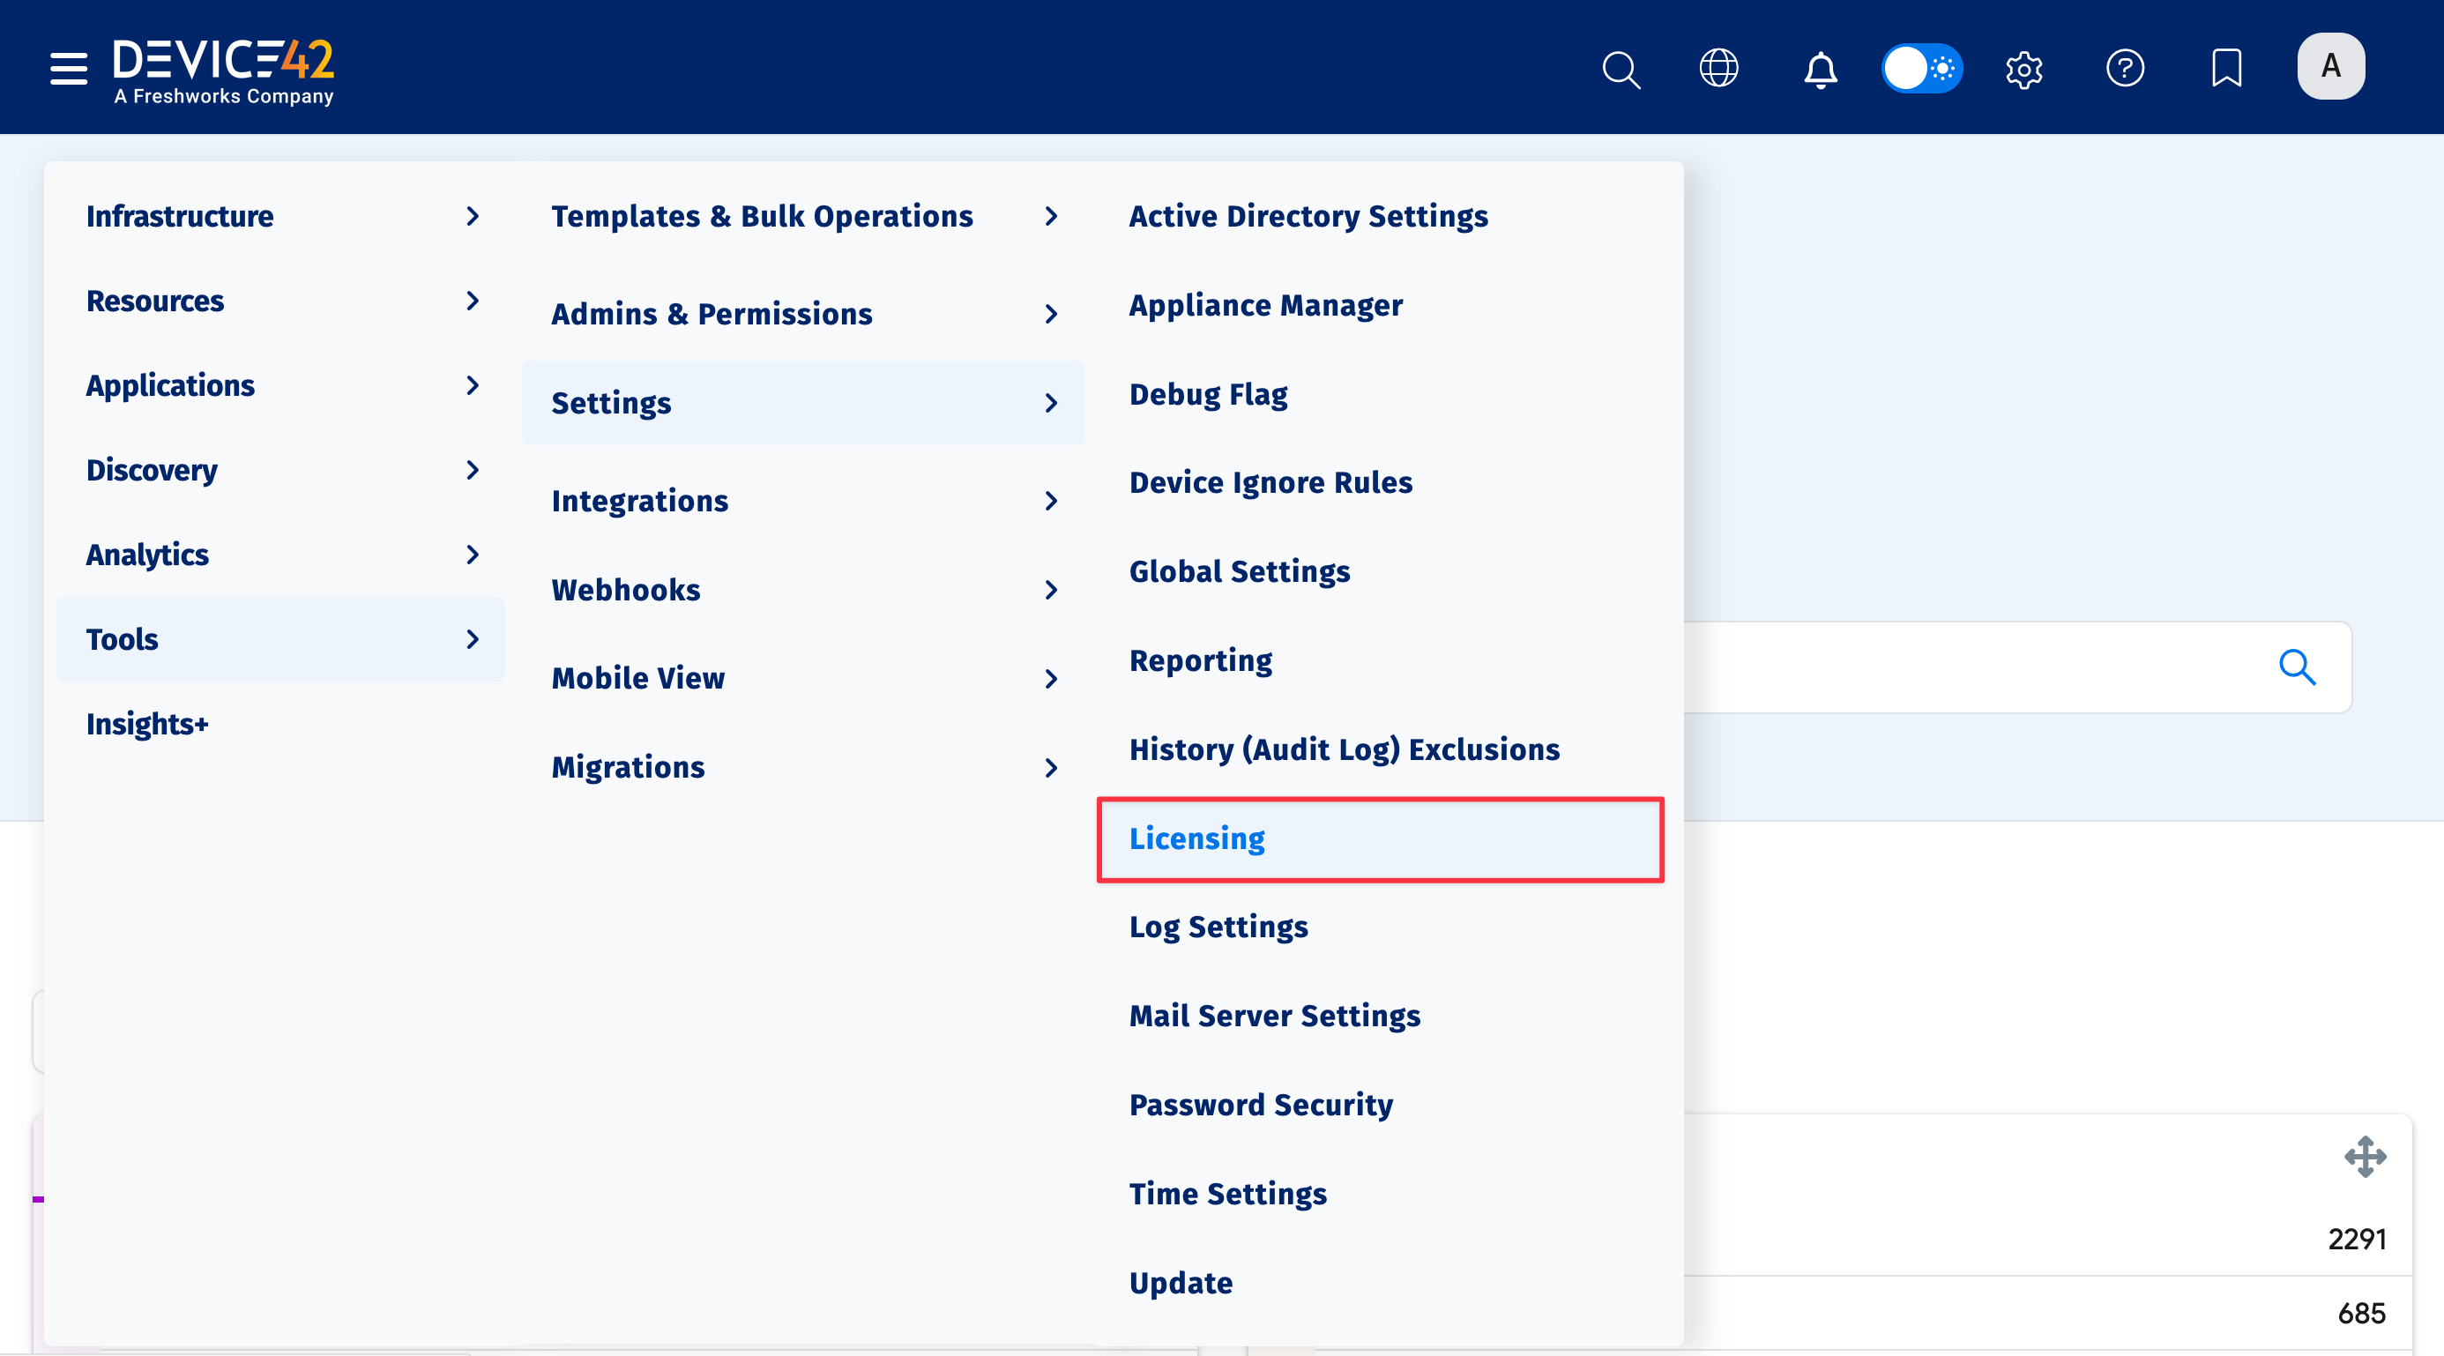Toggle dark mode switch in the navbar
Image resolution: width=2444 pixels, height=1356 pixels.
1921,68
